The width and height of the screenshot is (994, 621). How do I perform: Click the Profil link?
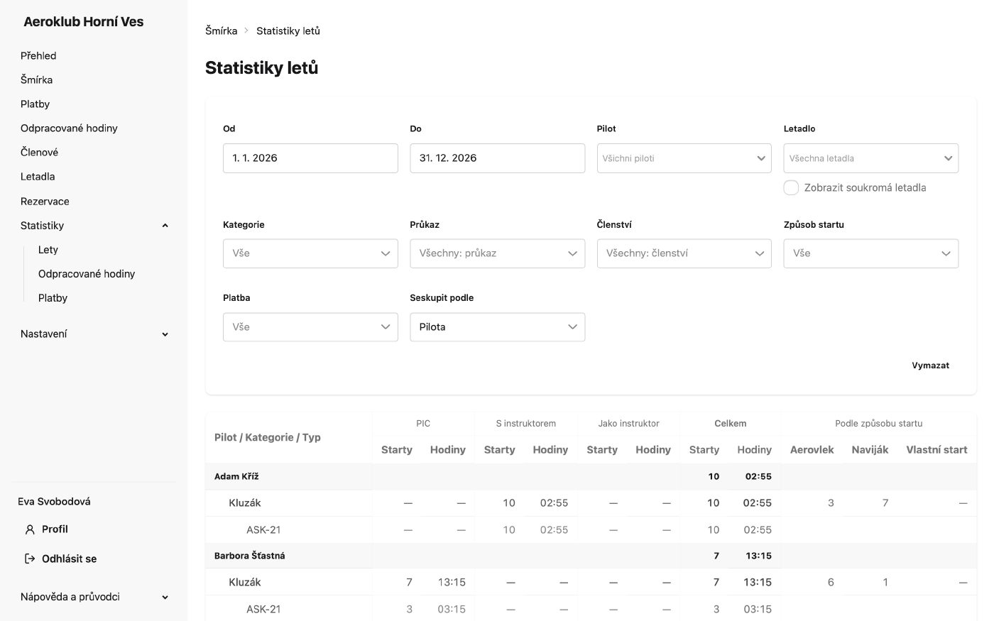(x=55, y=529)
